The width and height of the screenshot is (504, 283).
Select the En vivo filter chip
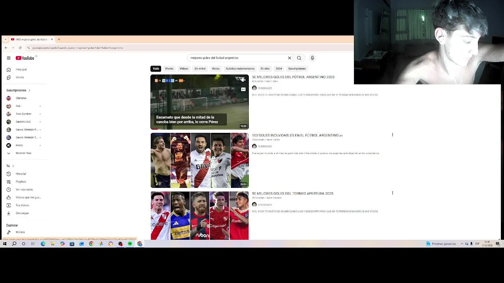click(265, 69)
